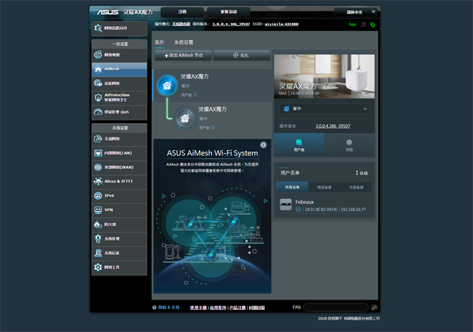Viewport: 473px width, 332px height.
Task: Open the language selection dropdown
Action: 355,12
